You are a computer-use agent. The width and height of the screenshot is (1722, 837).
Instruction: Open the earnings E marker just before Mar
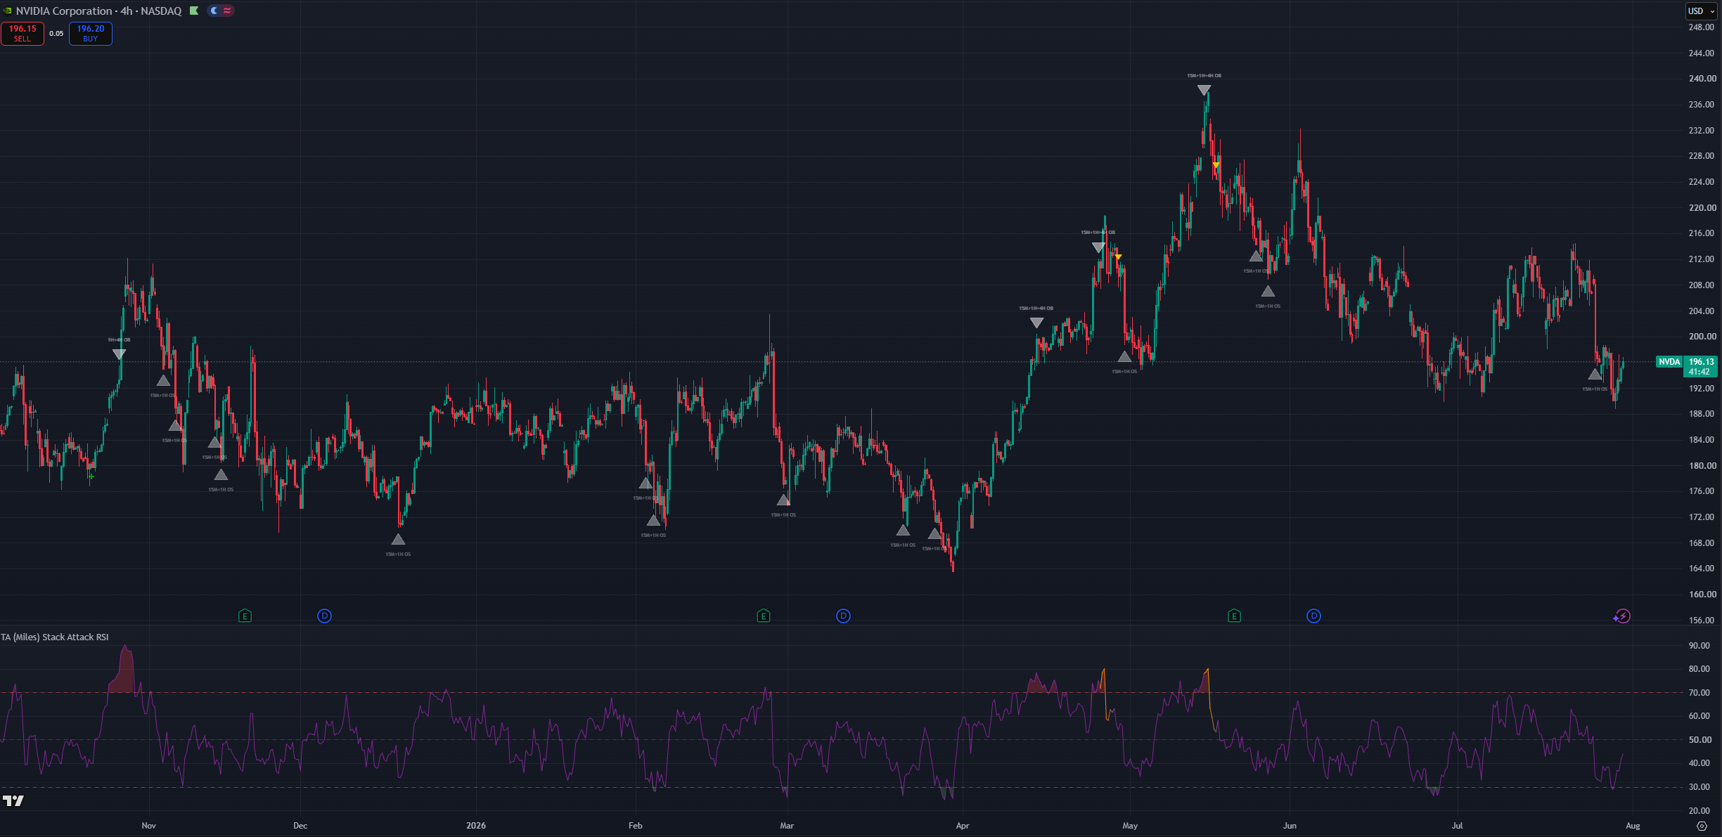(764, 616)
